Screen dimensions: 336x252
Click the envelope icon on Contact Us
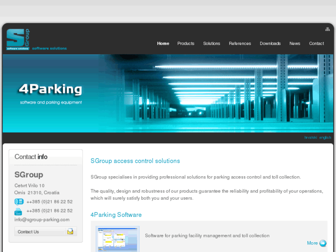click(x=70, y=232)
